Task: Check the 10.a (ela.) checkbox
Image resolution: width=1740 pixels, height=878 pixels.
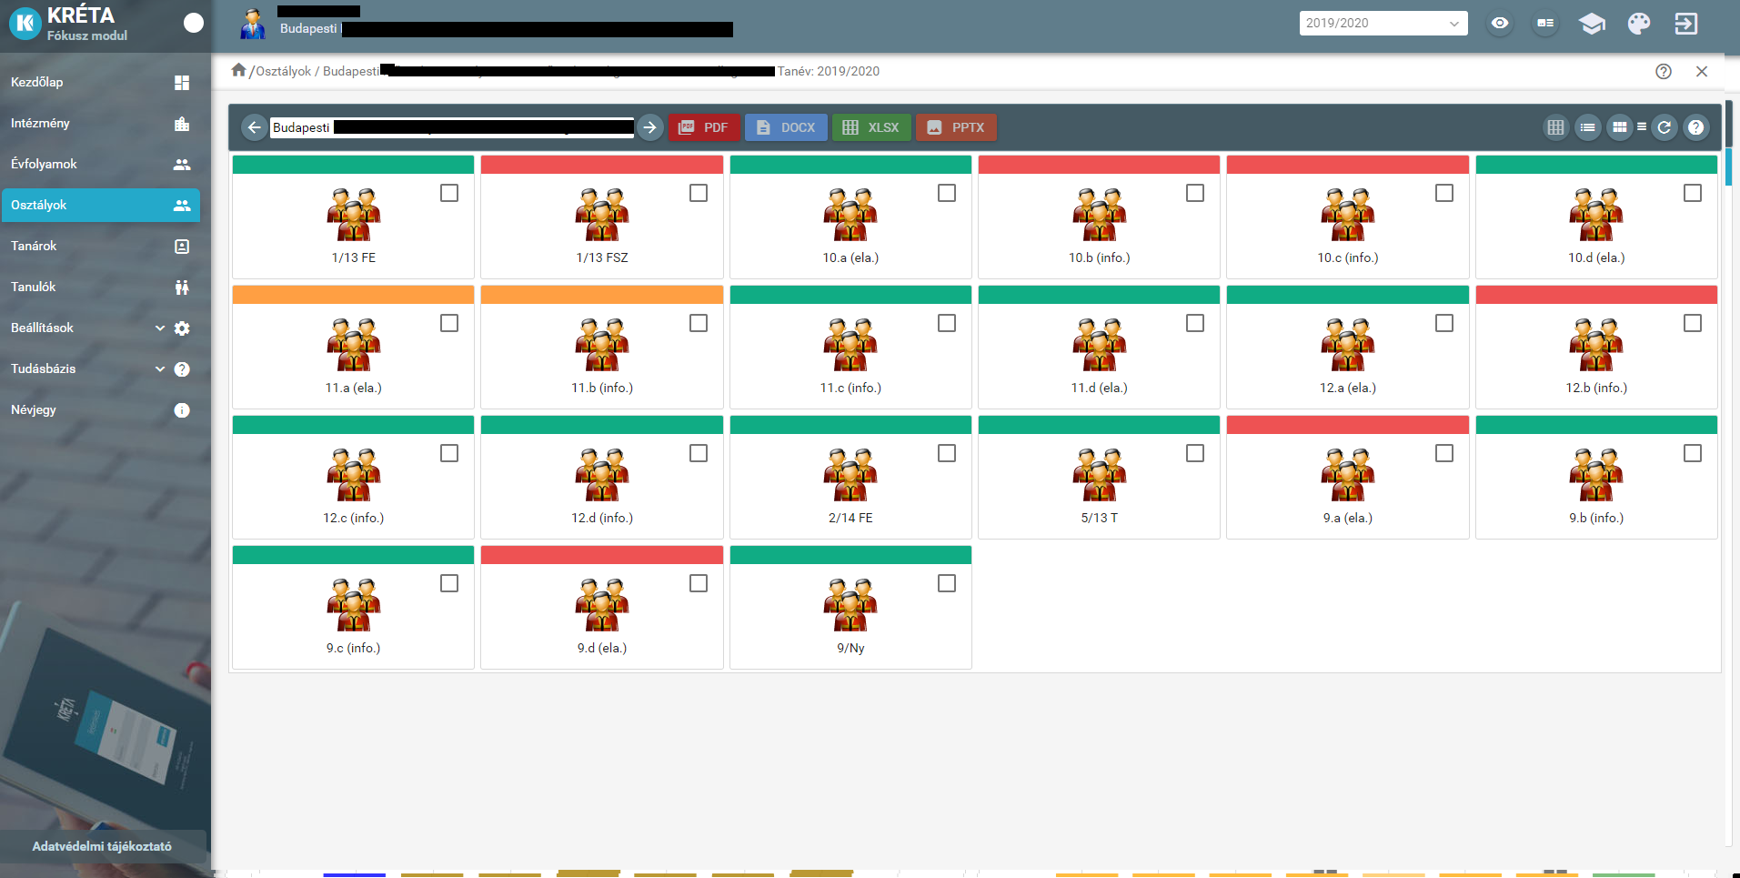Action: click(947, 193)
